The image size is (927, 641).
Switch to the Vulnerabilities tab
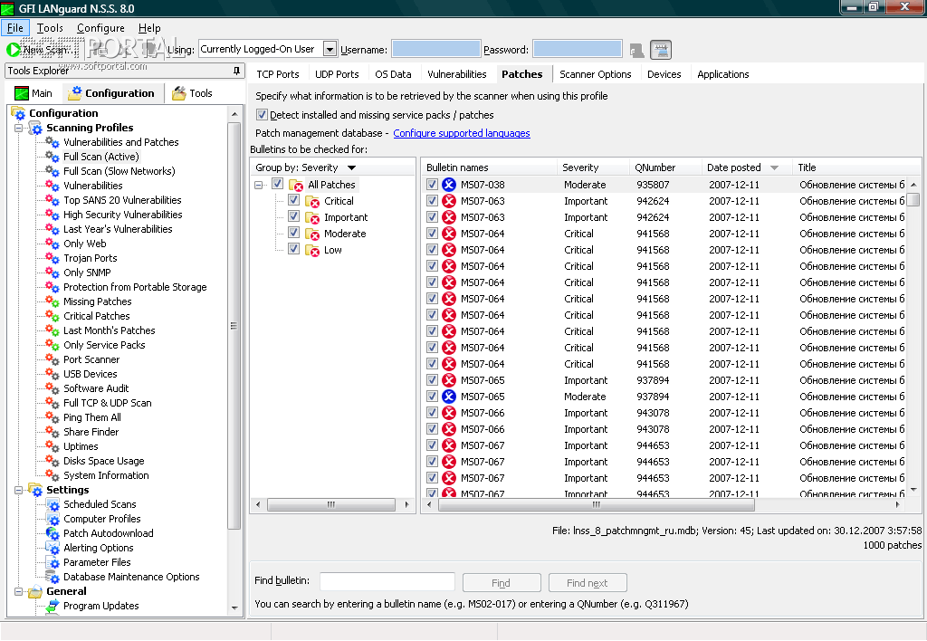(x=456, y=74)
